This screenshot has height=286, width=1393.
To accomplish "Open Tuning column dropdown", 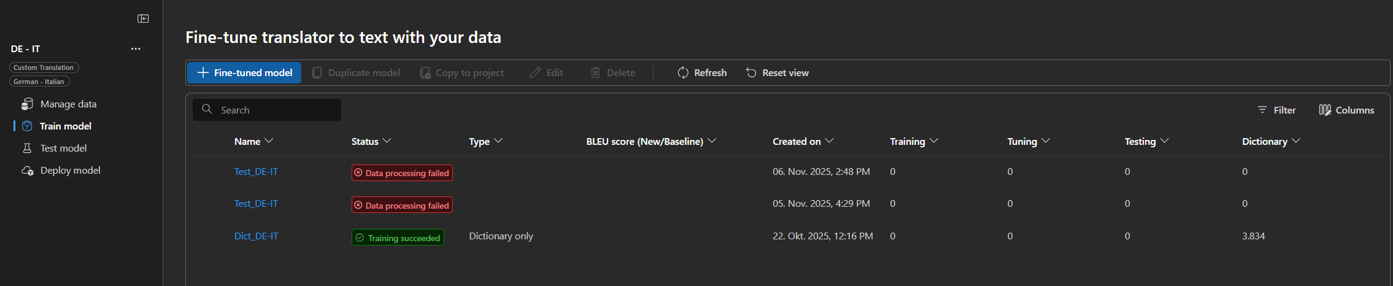I will [x=1046, y=141].
